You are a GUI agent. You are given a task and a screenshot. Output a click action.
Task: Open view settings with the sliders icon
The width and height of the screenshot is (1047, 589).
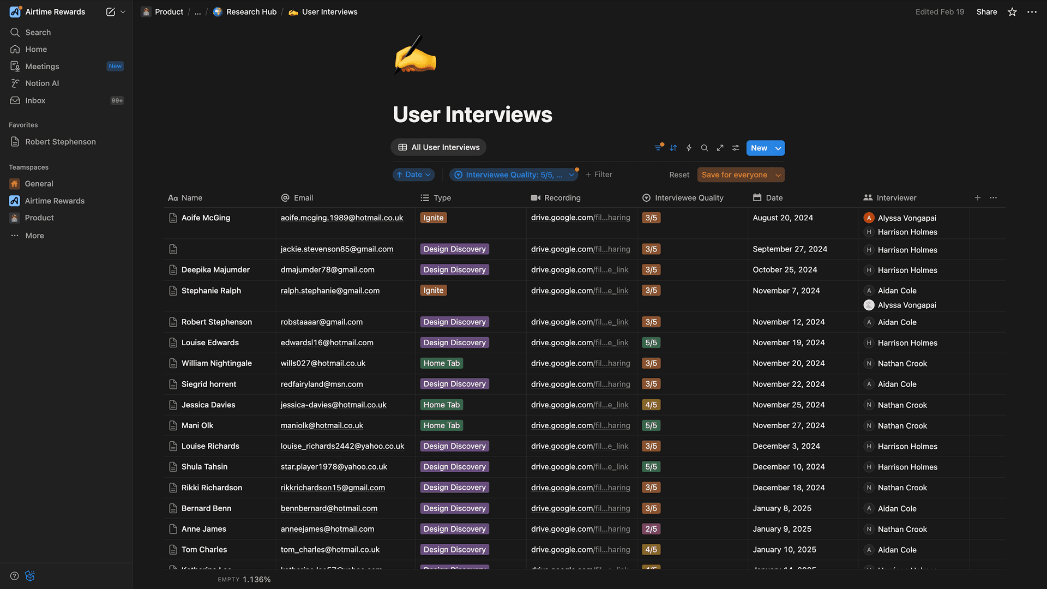click(736, 148)
